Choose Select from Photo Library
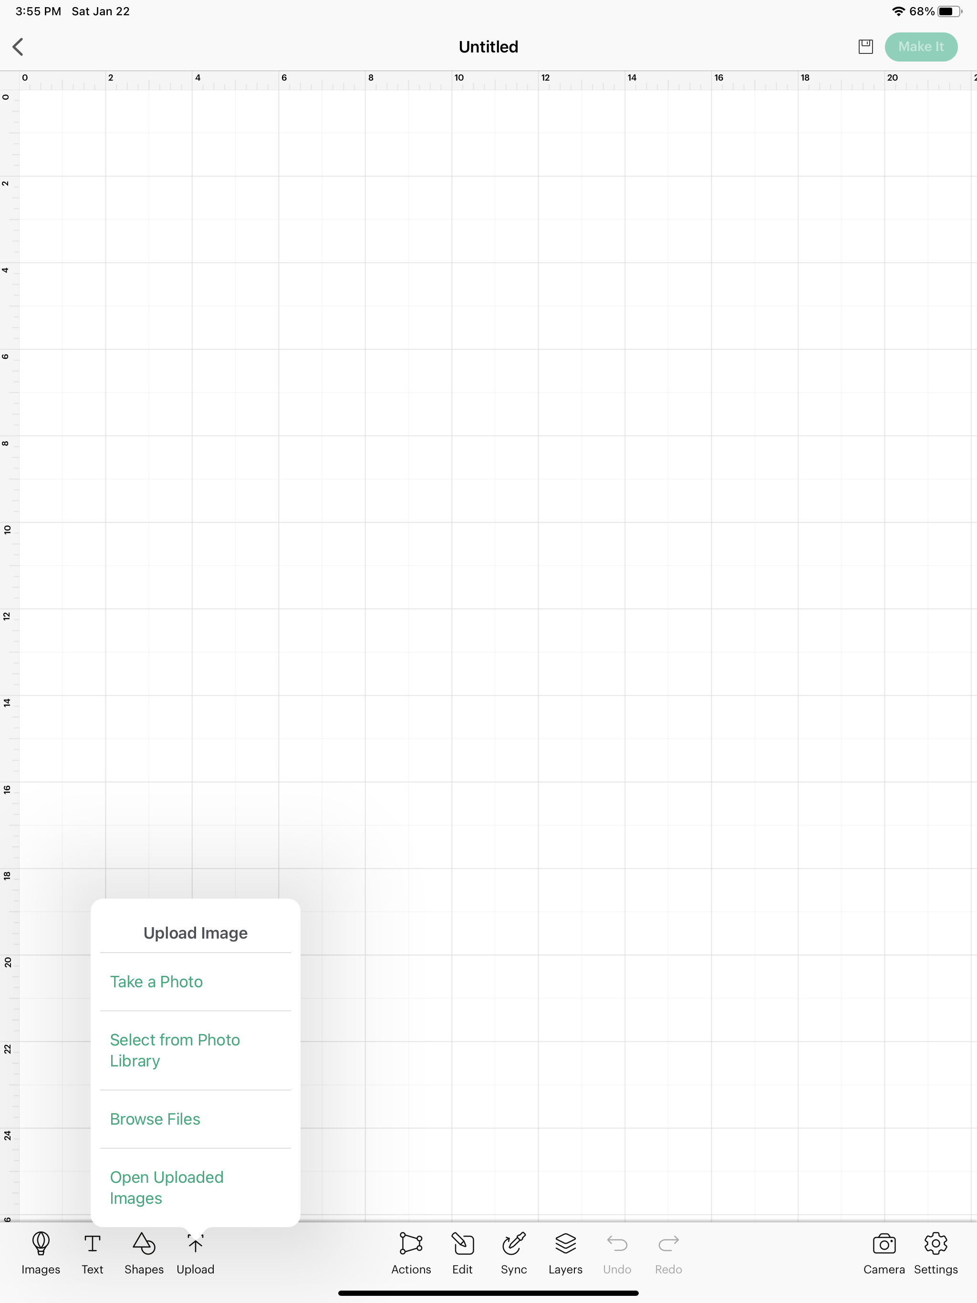 [175, 1050]
